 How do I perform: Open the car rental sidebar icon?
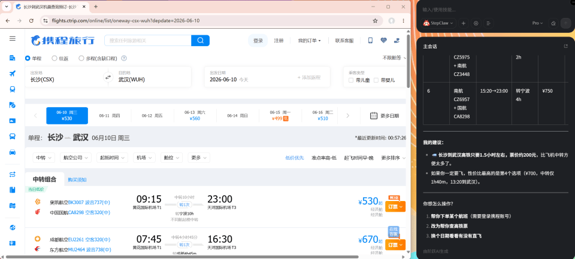click(x=13, y=152)
